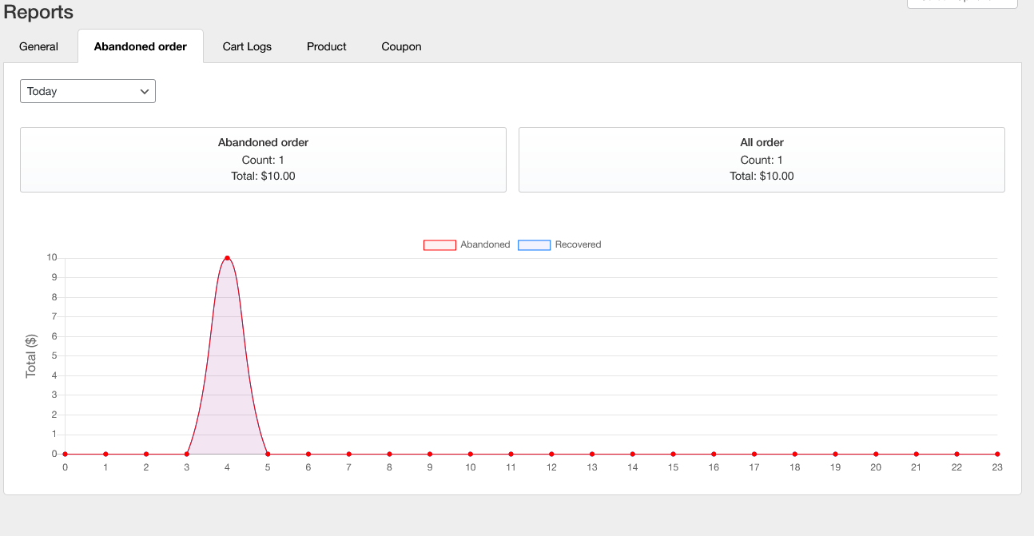Click the All order summary card title
The height and width of the screenshot is (536, 1034).
pyautogui.click(x=762, y=142)
